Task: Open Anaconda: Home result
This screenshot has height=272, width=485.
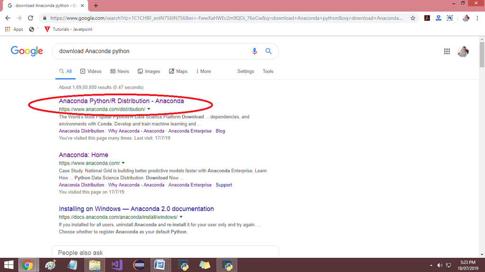Action: [x=83, y=155]
